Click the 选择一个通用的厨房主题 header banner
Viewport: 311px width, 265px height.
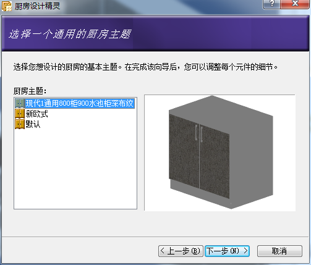[x=155, y=34]
